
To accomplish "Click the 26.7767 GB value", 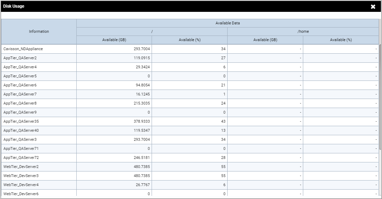I will [x=143, y=185].
